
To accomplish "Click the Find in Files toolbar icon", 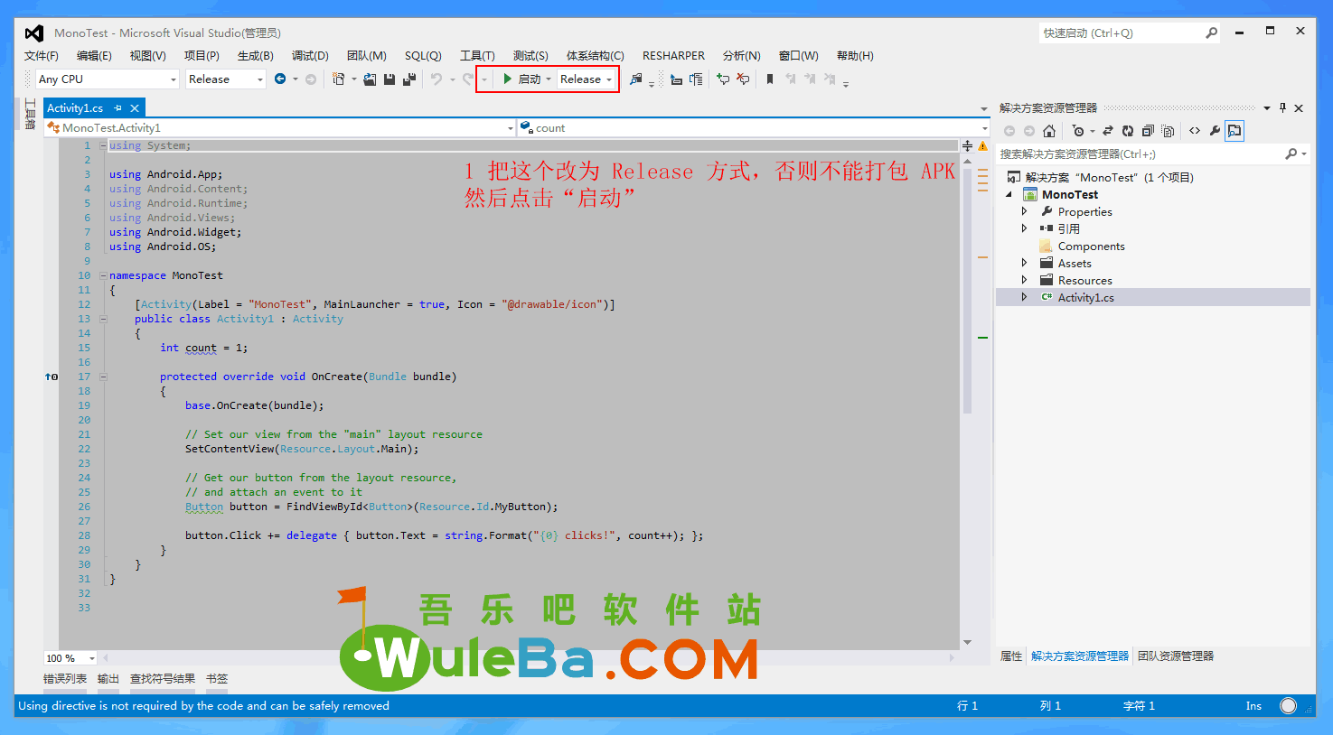I will tap(636, 79).
